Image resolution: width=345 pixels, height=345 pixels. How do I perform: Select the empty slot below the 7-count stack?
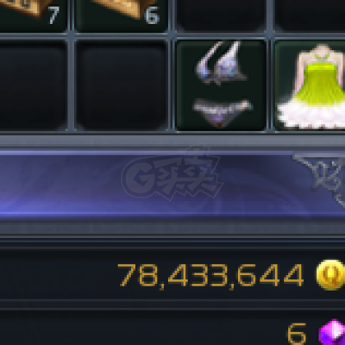32,85
